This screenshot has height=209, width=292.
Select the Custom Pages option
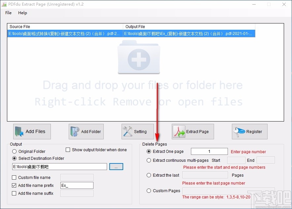(x=149, y=191)
